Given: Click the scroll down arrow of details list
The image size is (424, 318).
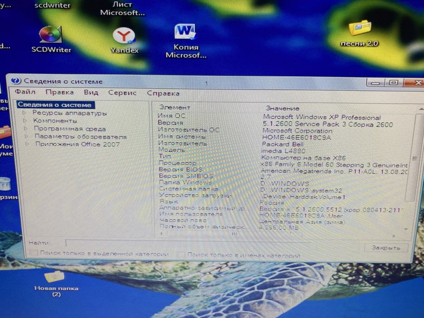Looking at the screenshot, I should coord(406,229).
